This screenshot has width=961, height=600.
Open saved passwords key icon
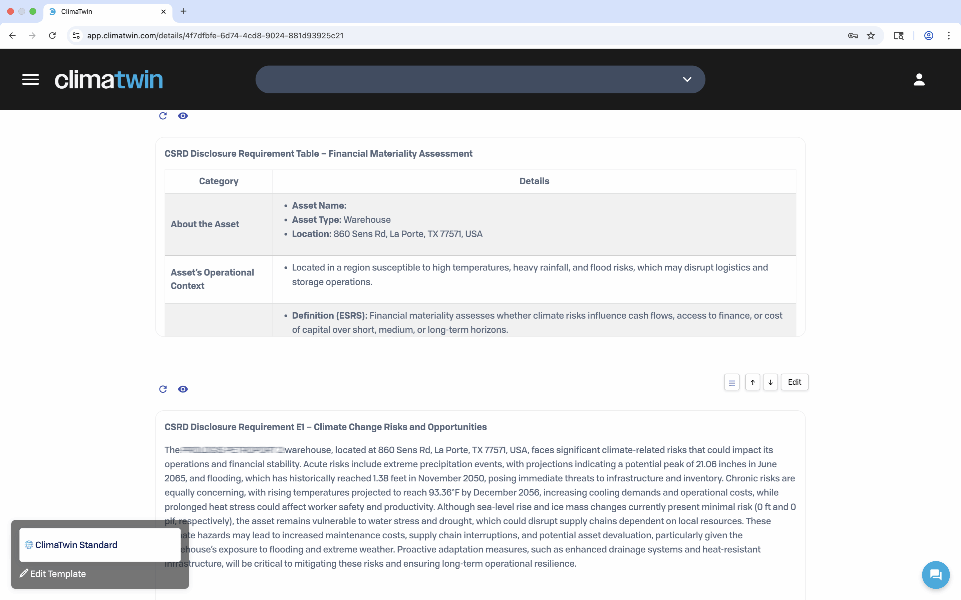[x=853, y=36]
